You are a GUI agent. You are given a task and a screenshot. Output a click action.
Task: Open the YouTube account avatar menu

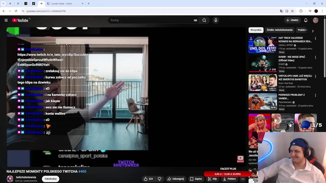pyautogui.click(x=316, y=20)
